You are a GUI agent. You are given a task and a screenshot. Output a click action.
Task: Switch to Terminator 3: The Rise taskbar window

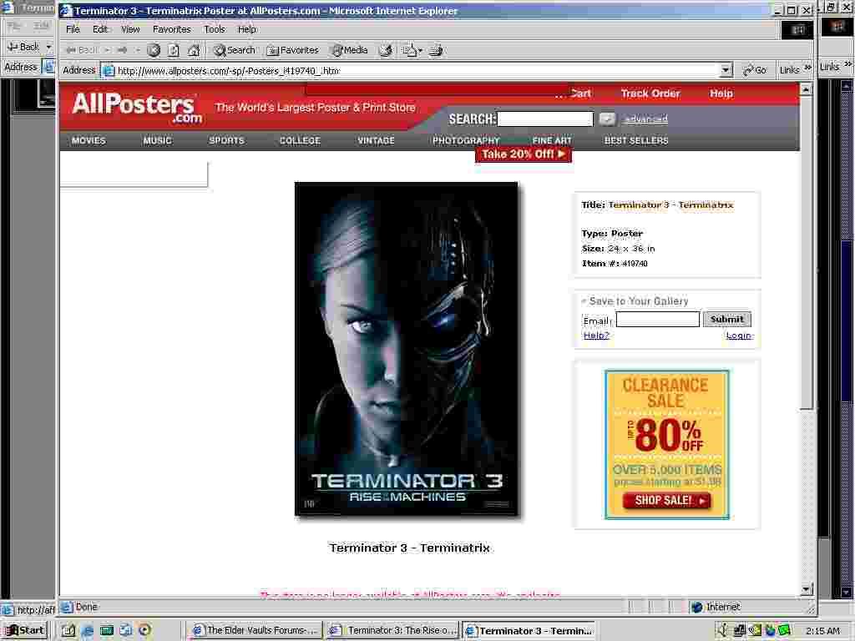tap(392, 631)
